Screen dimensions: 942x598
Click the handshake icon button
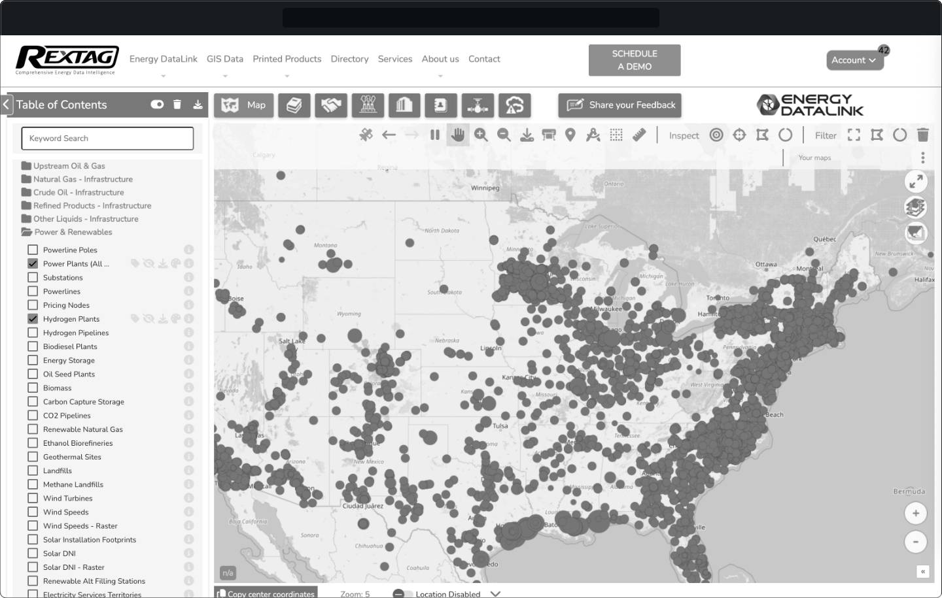point(331,105)
